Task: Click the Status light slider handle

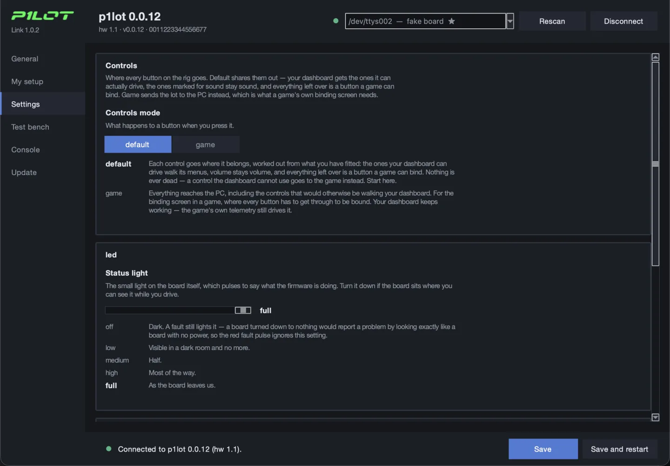Action: click(243, 310)
